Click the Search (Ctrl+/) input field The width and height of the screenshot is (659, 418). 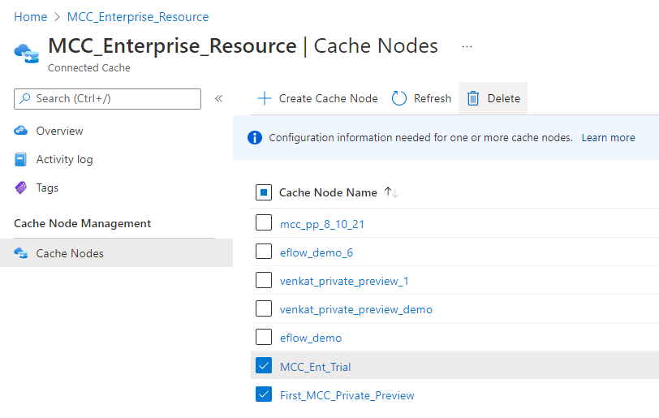114,98
